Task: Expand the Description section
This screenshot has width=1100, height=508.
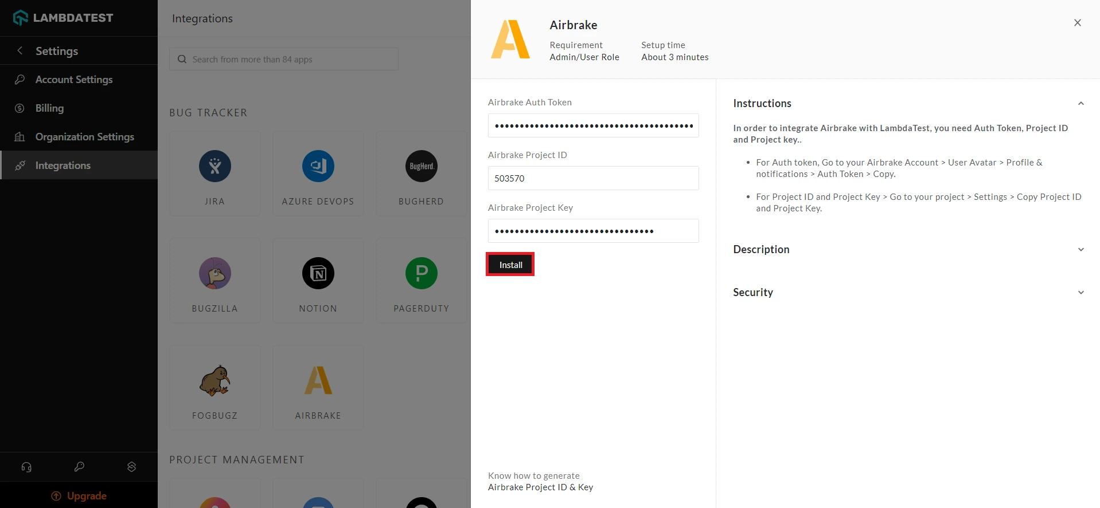Action: point(1081,250)
